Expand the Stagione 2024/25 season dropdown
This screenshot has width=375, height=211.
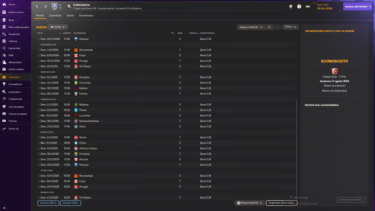[x=250, y=27]
